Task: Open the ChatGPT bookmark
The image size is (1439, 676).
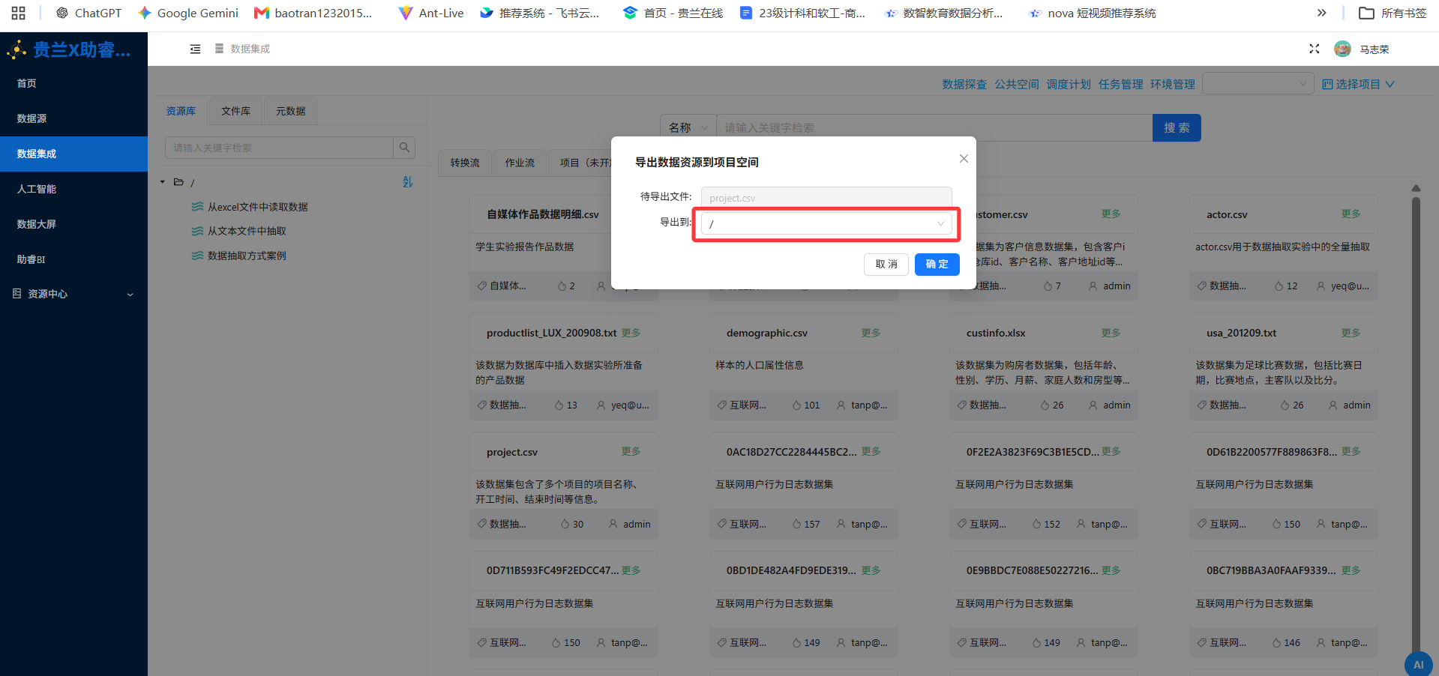Action: tap(88, 13)
